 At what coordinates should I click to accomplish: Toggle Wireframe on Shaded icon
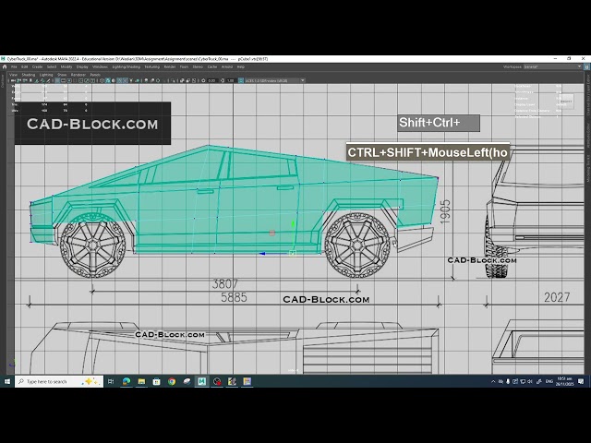coord(119,80)
